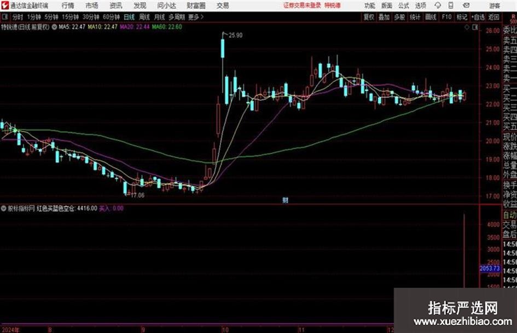This screenshot has width=517, height=333.
Task: Click the 财 marker on main chart
Action: pyautogui.click(x=285, y=200)
